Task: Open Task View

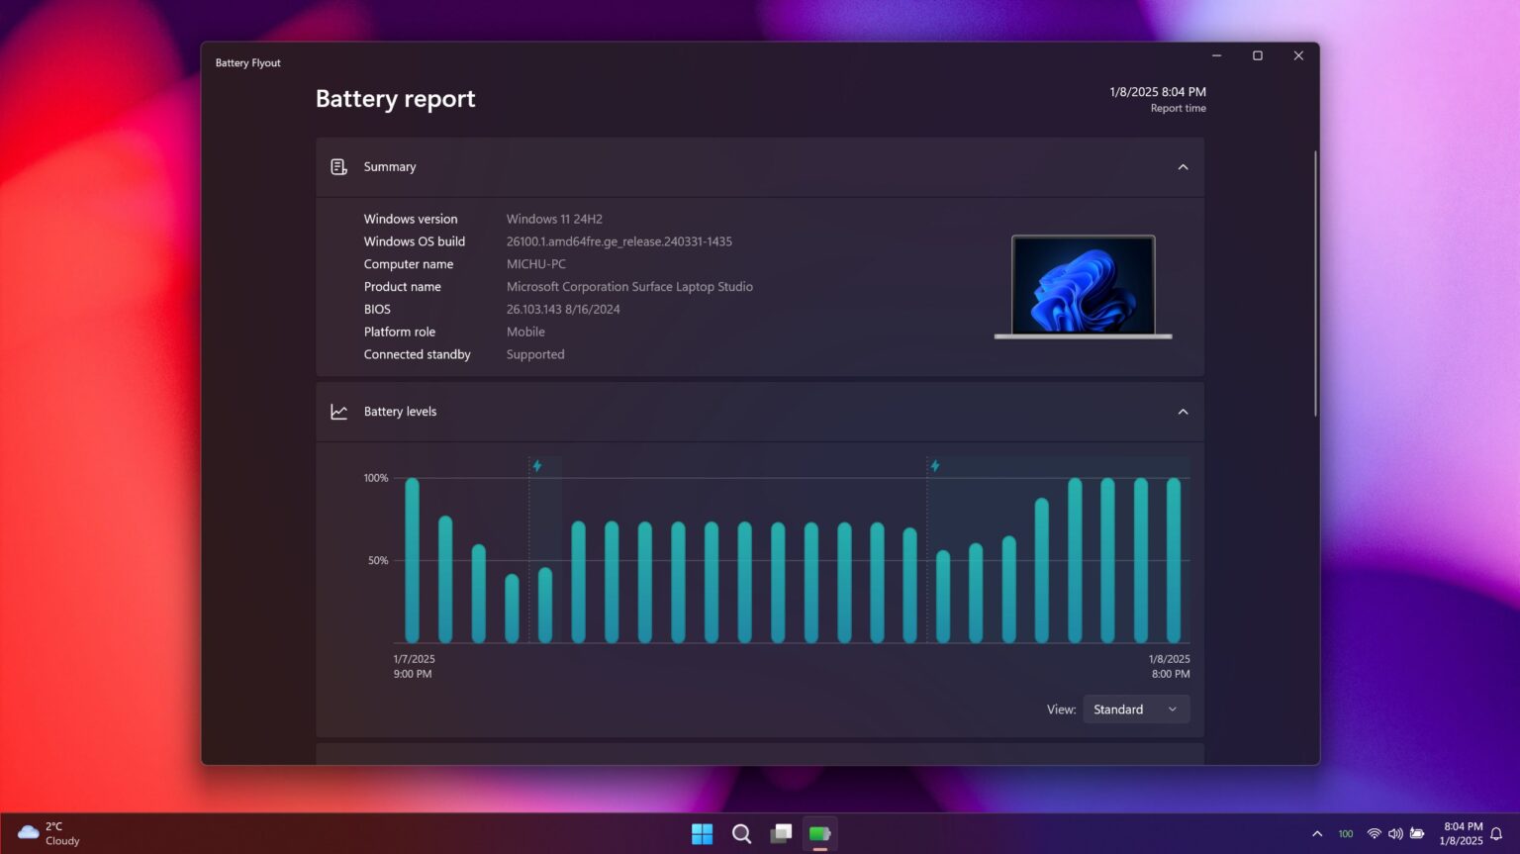Action: click(x=781, y=833)
